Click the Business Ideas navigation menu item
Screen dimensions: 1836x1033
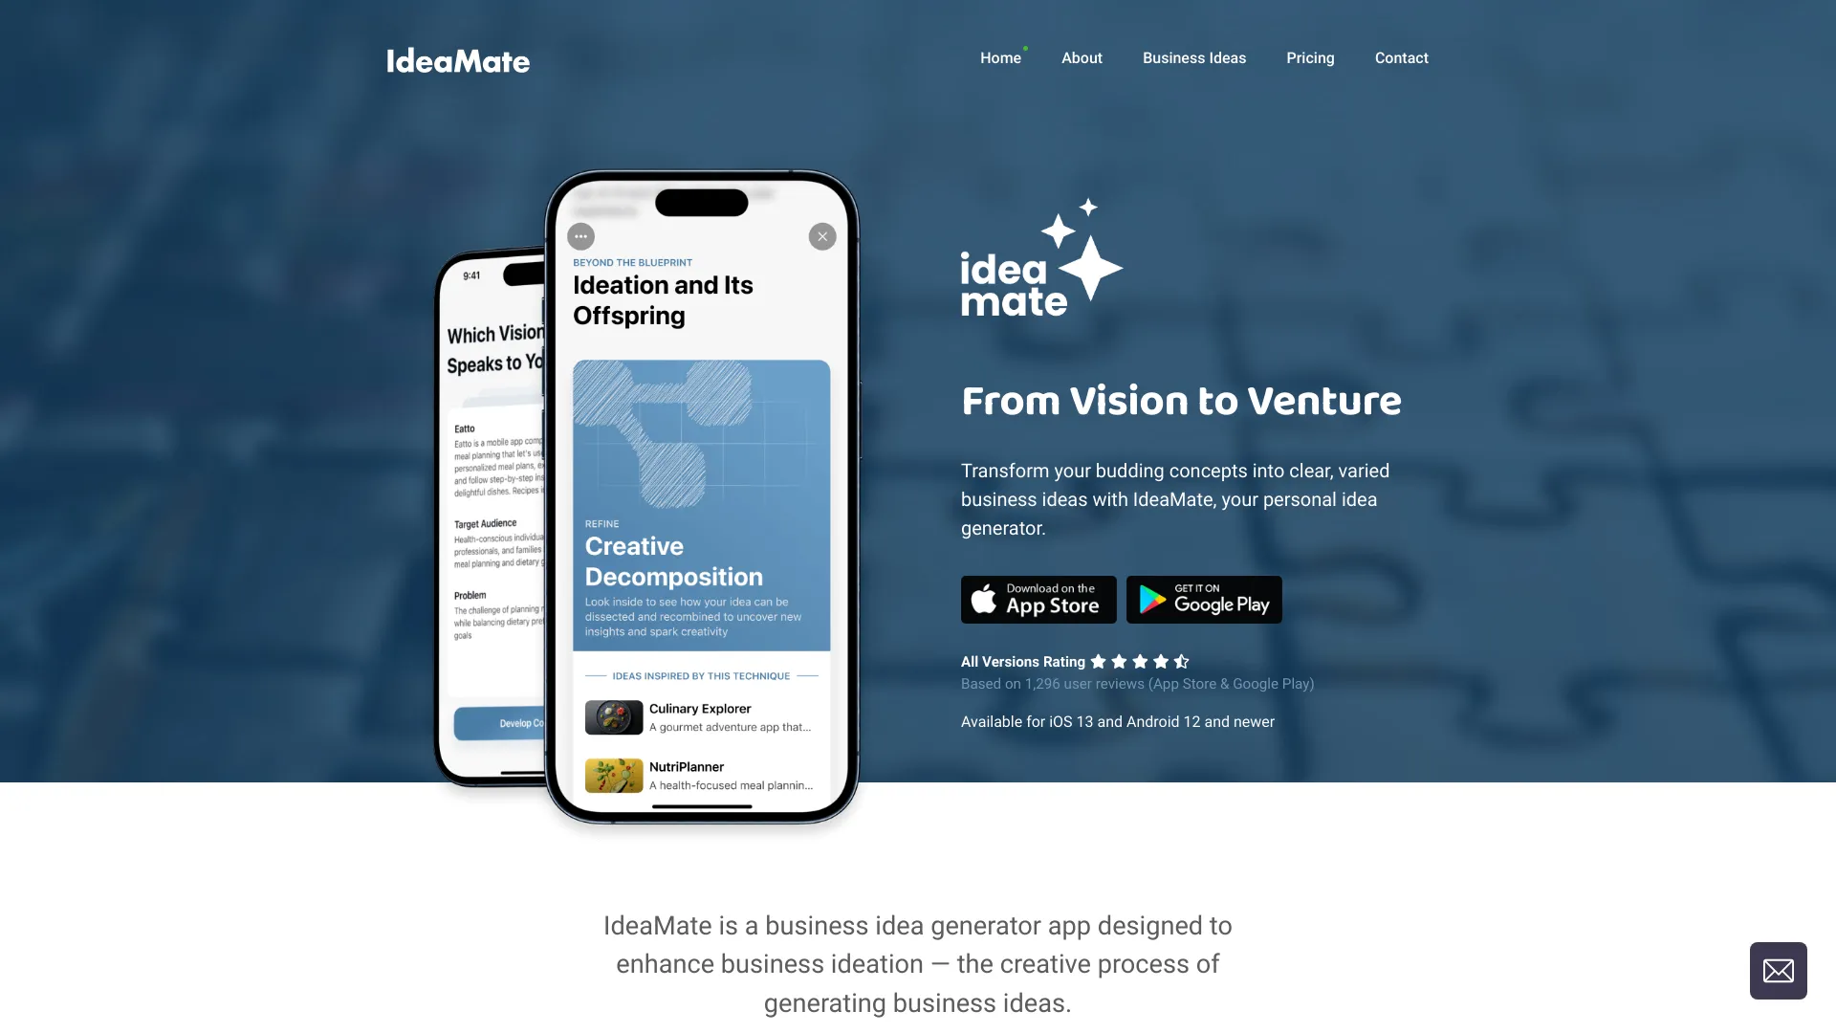(1192, 58)
